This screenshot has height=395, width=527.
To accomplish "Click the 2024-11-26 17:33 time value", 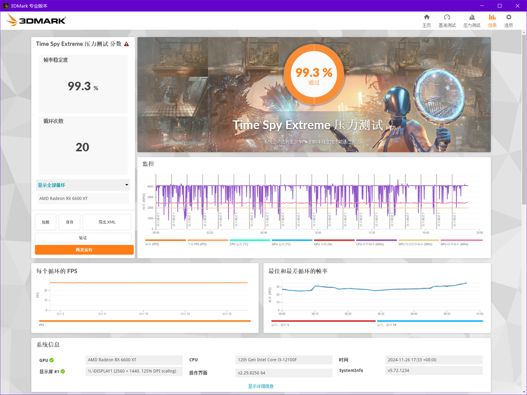I will coord(434,360).
